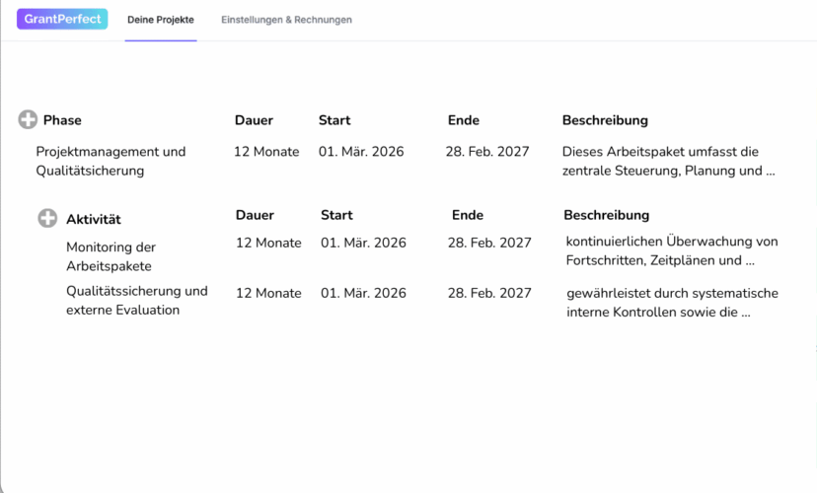Click the GrantPerfect logo
This screenshot has height=493, width=817.
pos(62,20)
